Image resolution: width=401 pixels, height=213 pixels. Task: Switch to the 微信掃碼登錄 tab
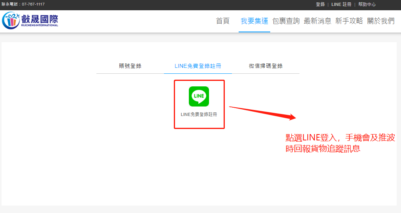[265, 66]
